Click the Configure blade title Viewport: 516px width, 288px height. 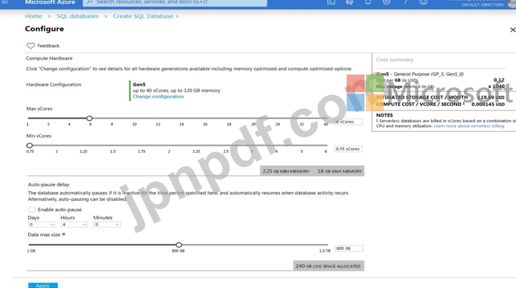click(x=44, y=29)
